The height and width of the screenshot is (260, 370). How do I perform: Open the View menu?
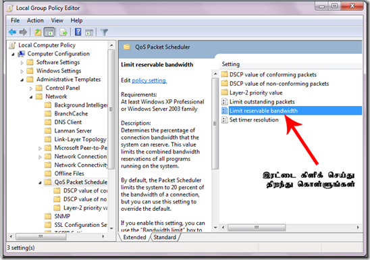pos(57,20)
